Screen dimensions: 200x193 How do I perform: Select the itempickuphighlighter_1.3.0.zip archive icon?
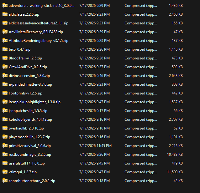[5, 102]
